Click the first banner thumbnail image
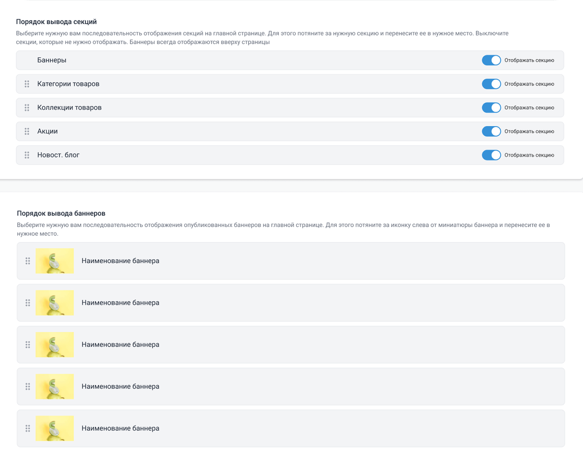 point(54,261)
